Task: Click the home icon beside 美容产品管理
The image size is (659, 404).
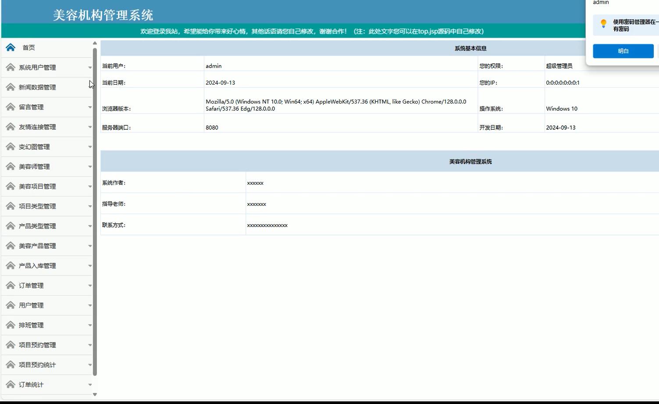Action: pyautogui.click(x=10, y=246)
